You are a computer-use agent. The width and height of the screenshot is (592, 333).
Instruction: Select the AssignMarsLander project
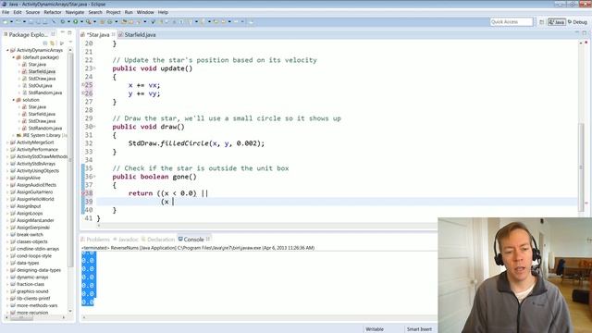click(35, 220)
